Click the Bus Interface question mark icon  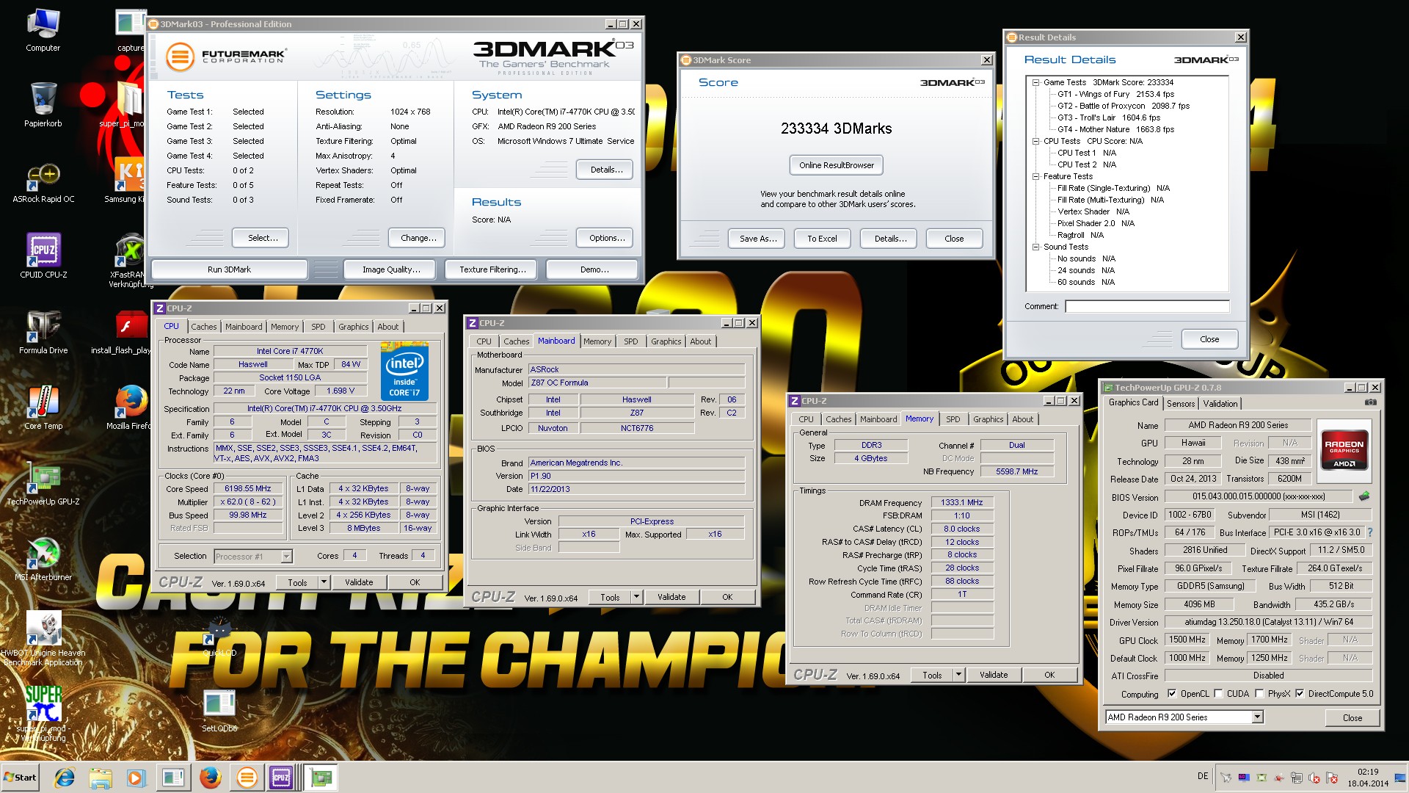tap(1369, 532)
